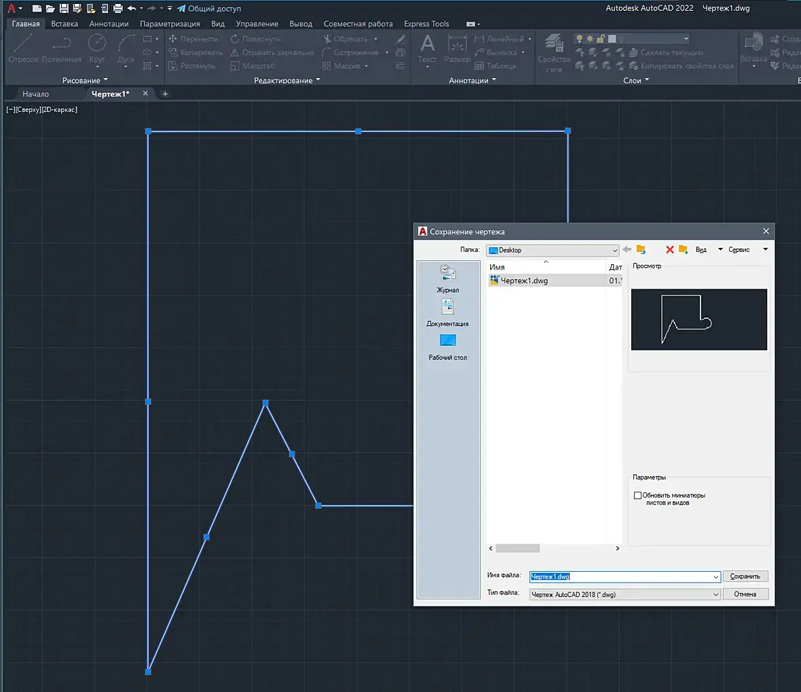Select the Чертеж1.dwg file in the list
The height and width of the screenshot is (692, 801).
point(524,280)
